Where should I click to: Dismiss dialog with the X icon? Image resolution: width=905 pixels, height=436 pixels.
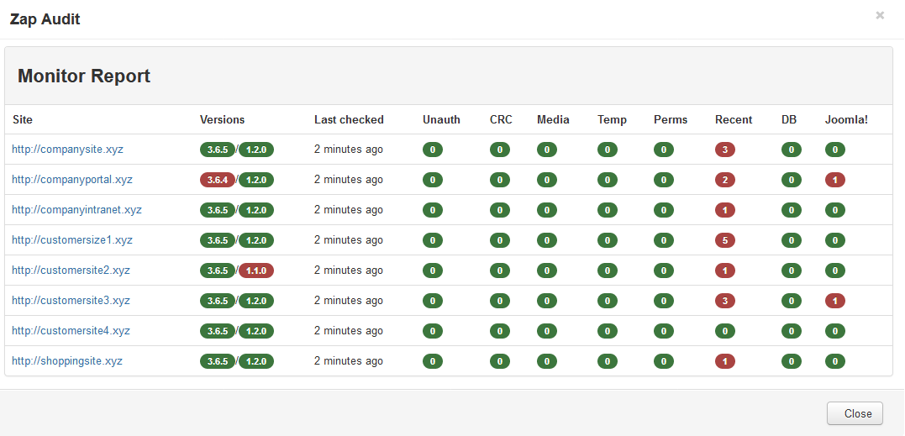[880, 15]
